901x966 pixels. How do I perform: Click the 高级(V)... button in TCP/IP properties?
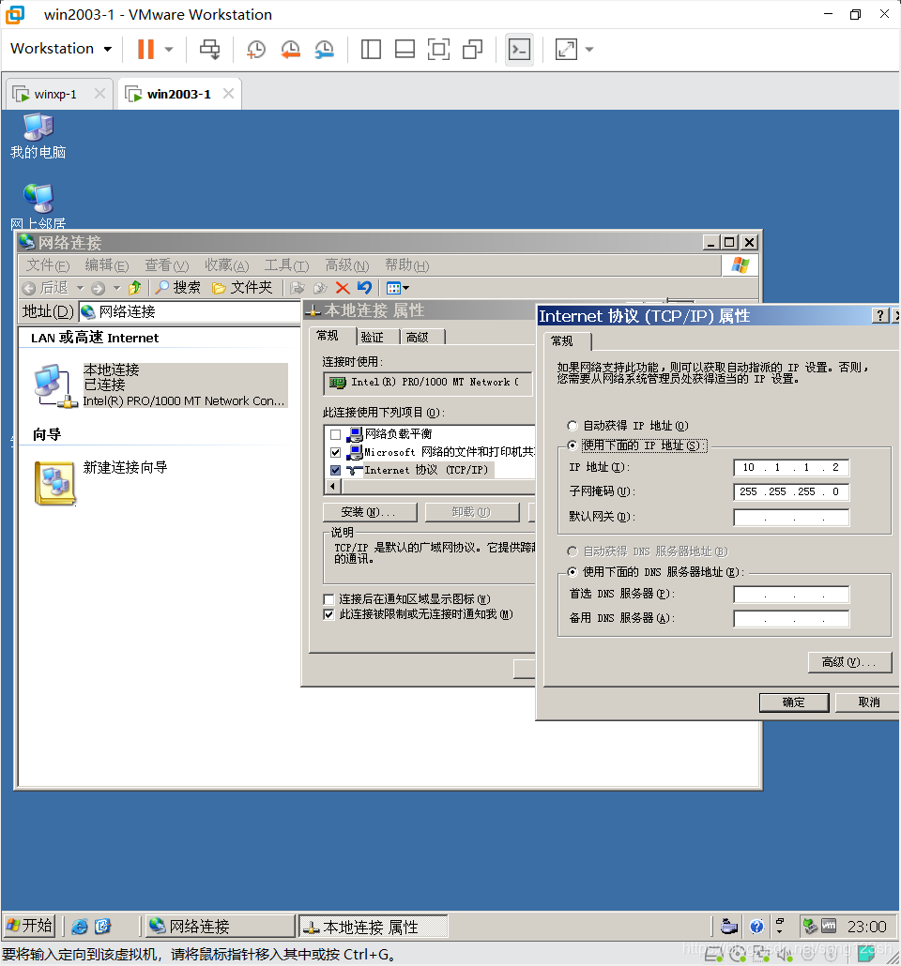(x=849, y=662)
